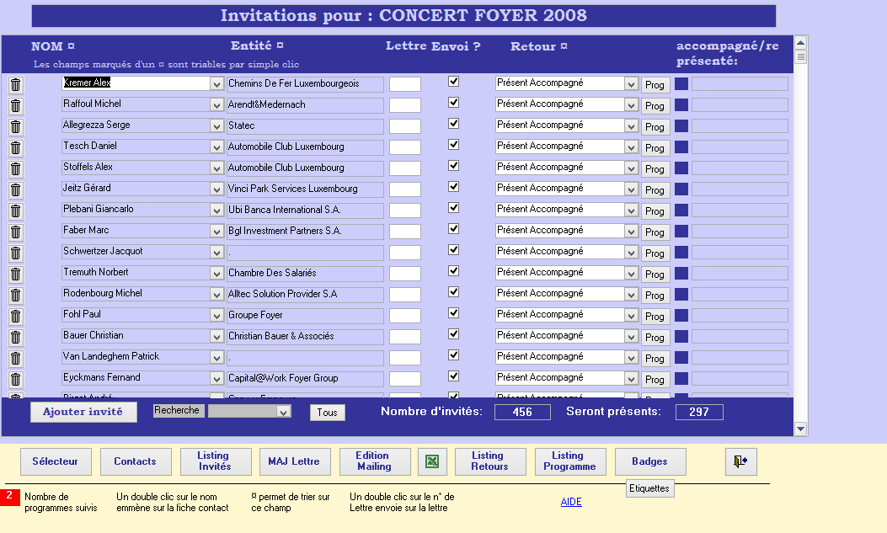Sort by Entité column header
Image resolution: width=887 pixels, height=533 pixels.
point(257,45)
